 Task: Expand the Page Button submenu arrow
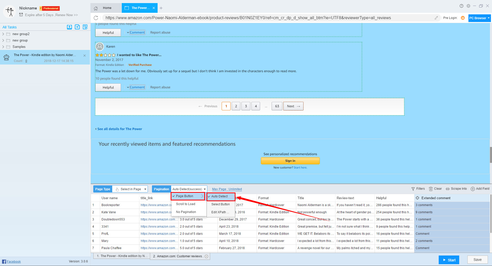pos(202,196)
